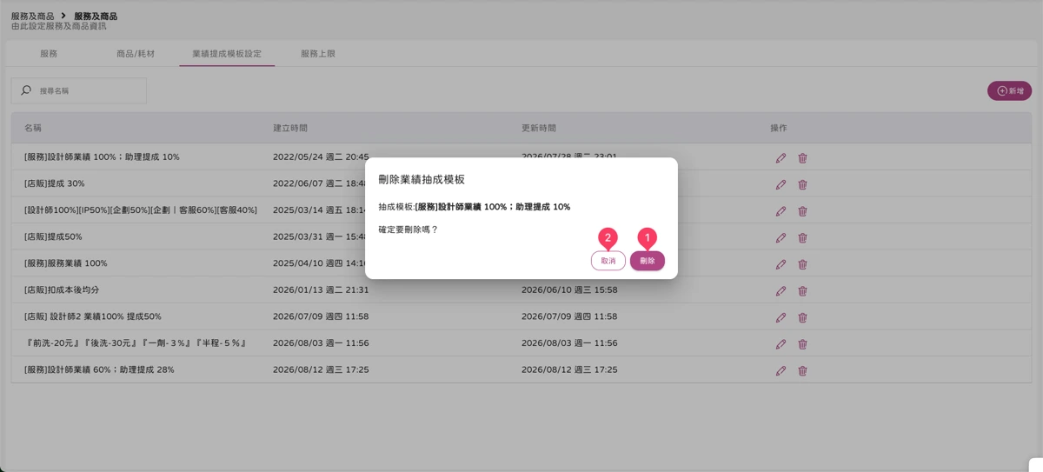
Task: Edit the [服務]服務業績 100% template
Action: point(781,264)
